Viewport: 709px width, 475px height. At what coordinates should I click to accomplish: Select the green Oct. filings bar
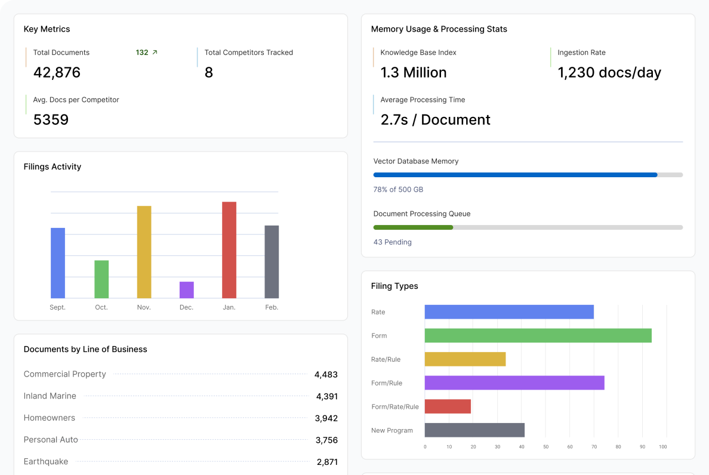tap(101, 279)
